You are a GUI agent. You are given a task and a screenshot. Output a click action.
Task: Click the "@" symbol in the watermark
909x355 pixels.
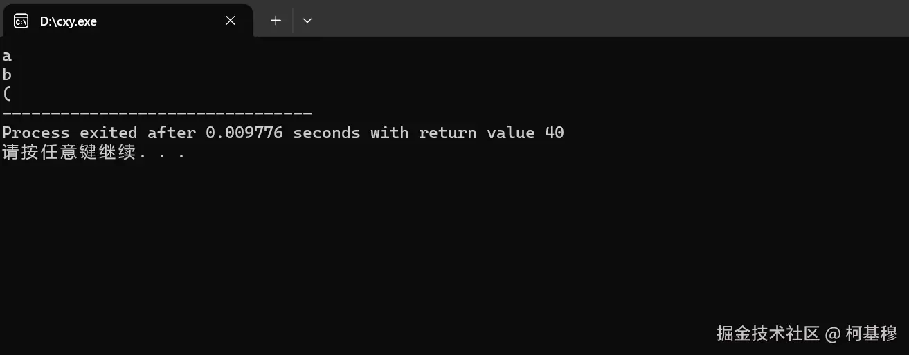[834, 334]
